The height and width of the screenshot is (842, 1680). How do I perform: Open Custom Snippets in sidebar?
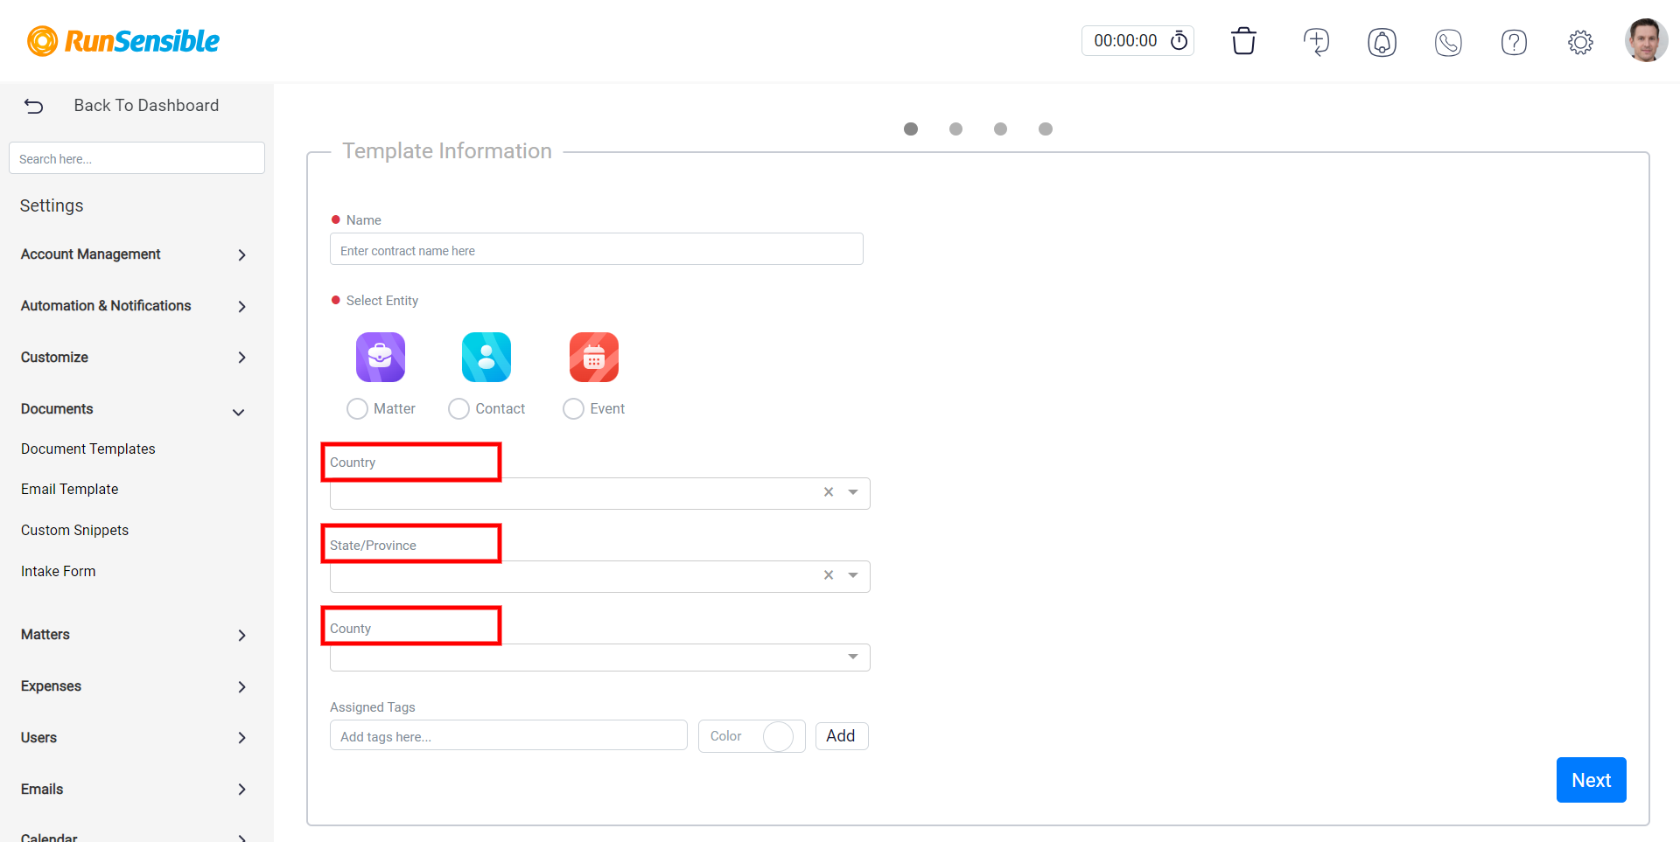click(x=75, y=530)
